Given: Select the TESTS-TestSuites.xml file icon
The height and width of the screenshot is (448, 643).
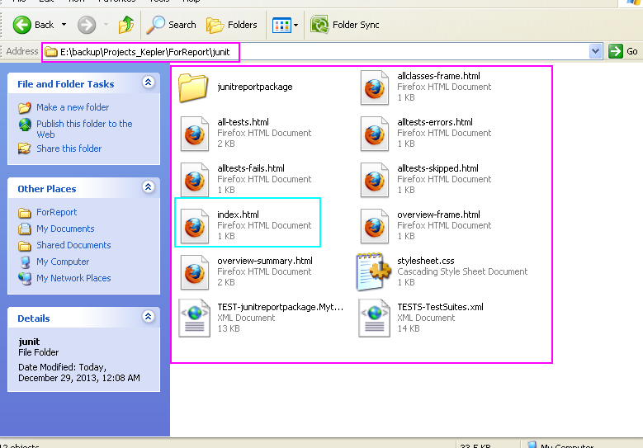Looking at the screenshot, I should pyautogui.click(x=375, y=318).
